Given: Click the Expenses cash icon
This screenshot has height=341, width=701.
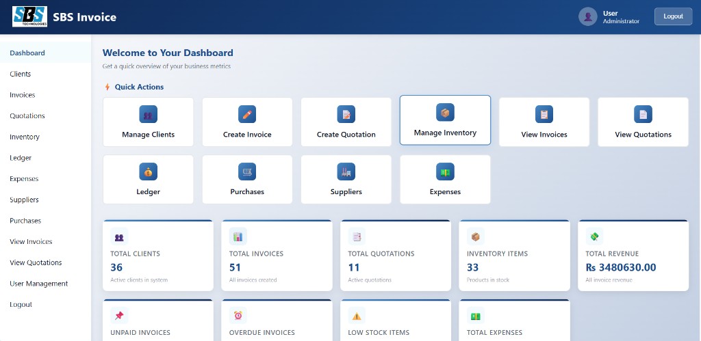Looking at the screenshot, I should (x=445, y=172).
